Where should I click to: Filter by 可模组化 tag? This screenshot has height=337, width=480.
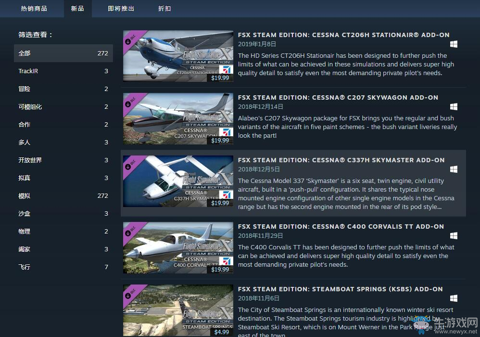pyautogui.click(x=63, y=106)
